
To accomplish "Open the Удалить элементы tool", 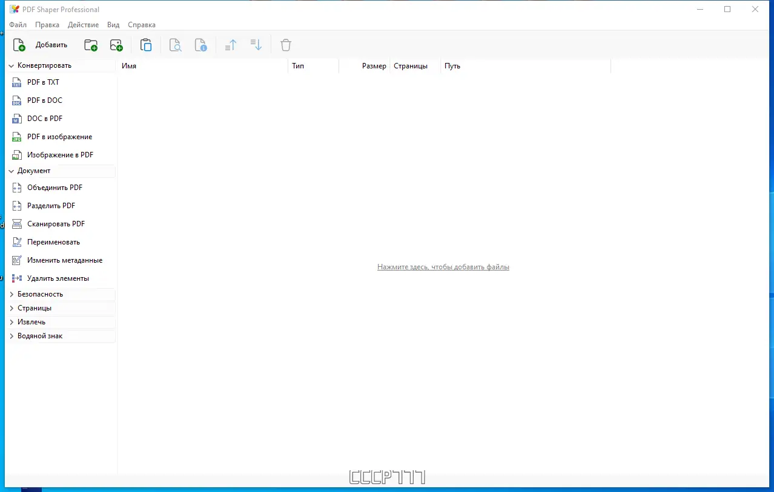I will pos(58,278).
